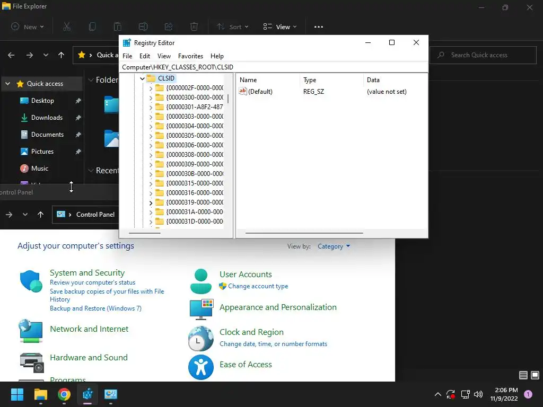Launch Google Chrome from the taskbar
The height and width of the screenshot is (407, 543).
coord(64,394)
